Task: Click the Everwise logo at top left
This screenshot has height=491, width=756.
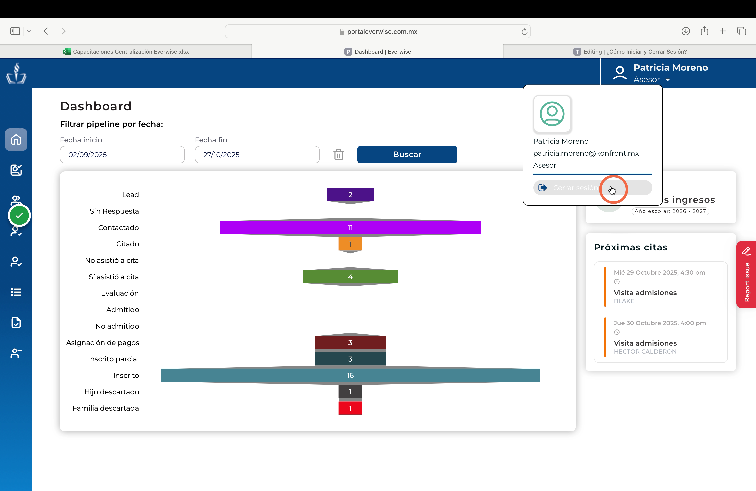Action: [x=16, y=73]
